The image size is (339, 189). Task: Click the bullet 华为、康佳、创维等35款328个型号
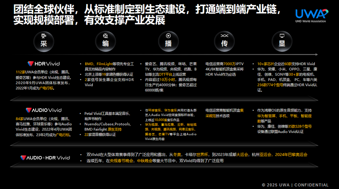point(284,129)
